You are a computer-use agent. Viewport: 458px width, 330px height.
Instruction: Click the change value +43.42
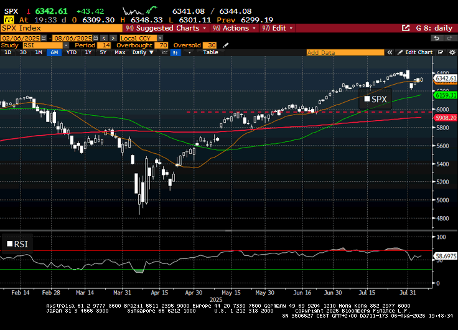click(x=90, y=11)
